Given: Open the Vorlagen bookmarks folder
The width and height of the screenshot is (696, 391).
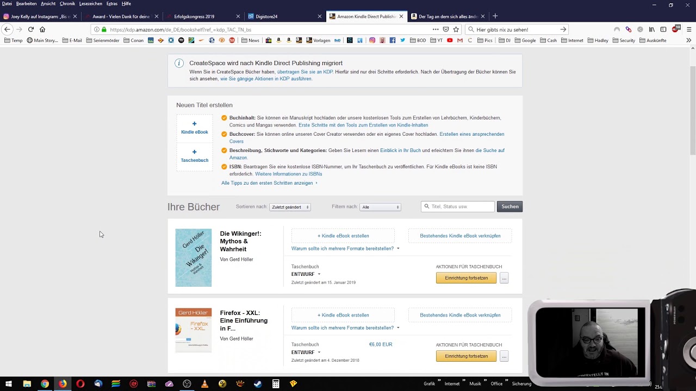Looking at the screenshot, I should pos(318,40).
